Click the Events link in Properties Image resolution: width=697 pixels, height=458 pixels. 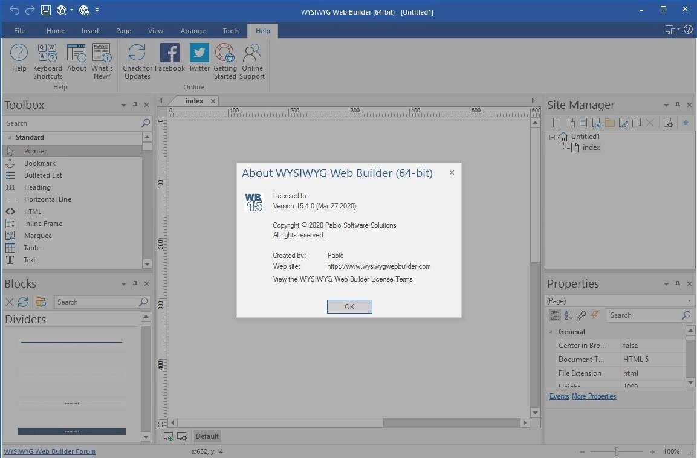click(559, 396)
